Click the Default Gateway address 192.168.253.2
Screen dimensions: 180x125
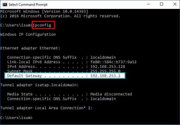point(106,76)
